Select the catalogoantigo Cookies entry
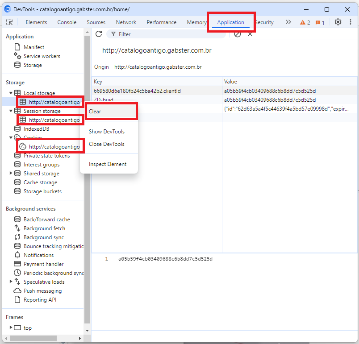This screenshot has height=344, width=359. [54, 147]
